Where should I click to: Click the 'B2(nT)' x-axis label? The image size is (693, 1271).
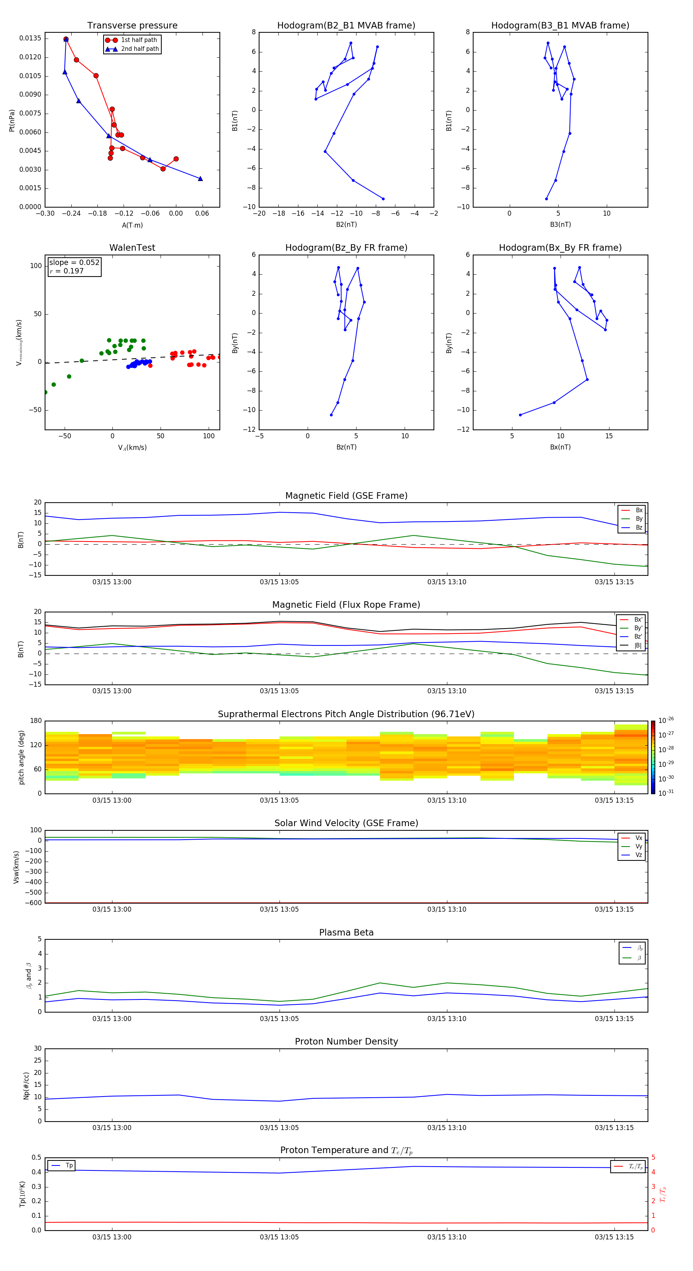[x=346, y=225]
